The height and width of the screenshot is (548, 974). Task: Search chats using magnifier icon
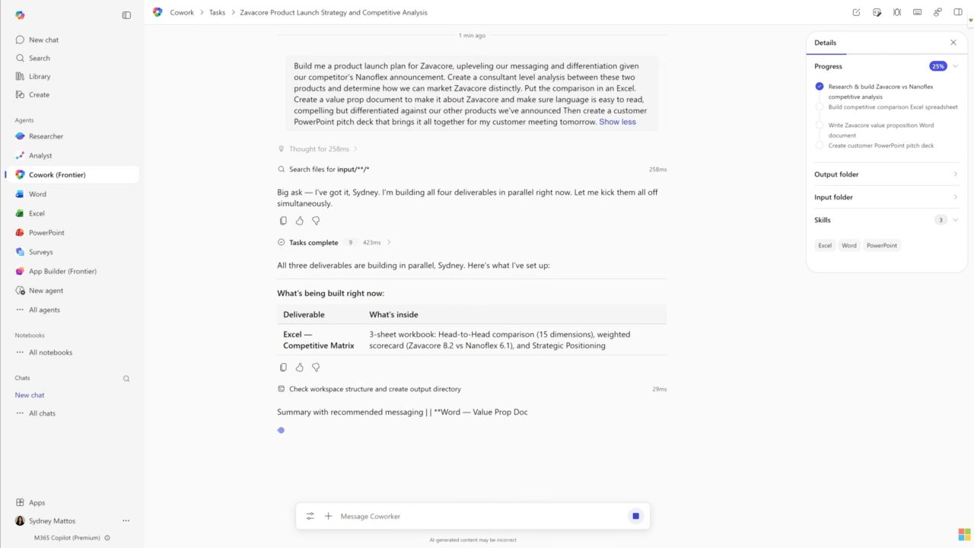126,378
